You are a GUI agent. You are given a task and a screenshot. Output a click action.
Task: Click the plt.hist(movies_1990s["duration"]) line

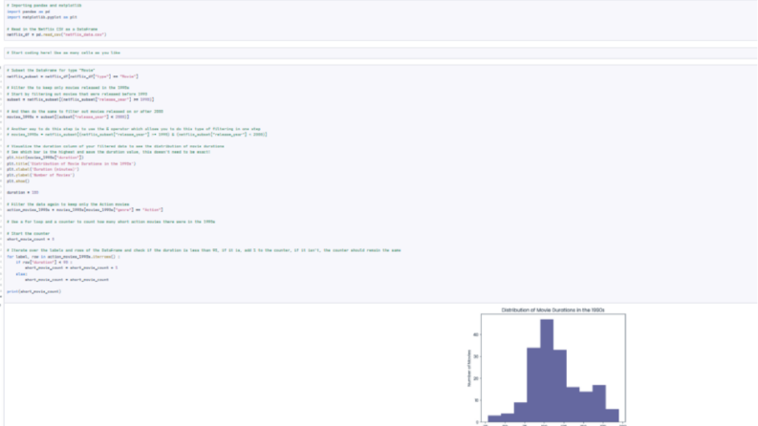pyautogui.click(x=45, y=158)
